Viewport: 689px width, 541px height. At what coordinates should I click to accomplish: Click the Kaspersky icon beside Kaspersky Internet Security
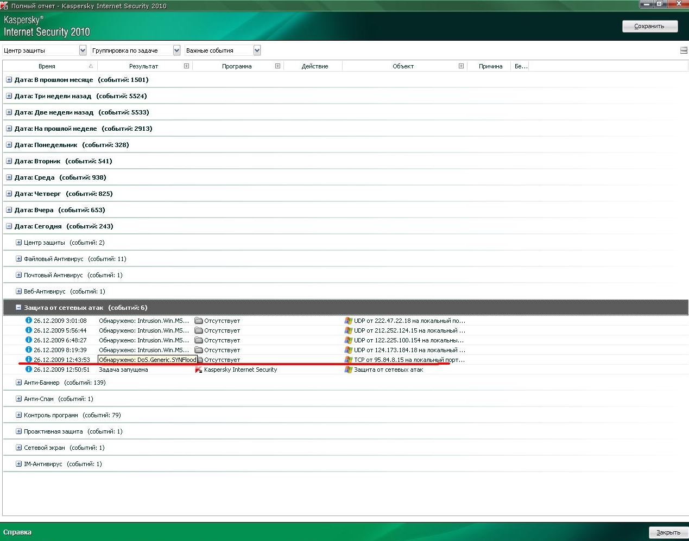199,370
